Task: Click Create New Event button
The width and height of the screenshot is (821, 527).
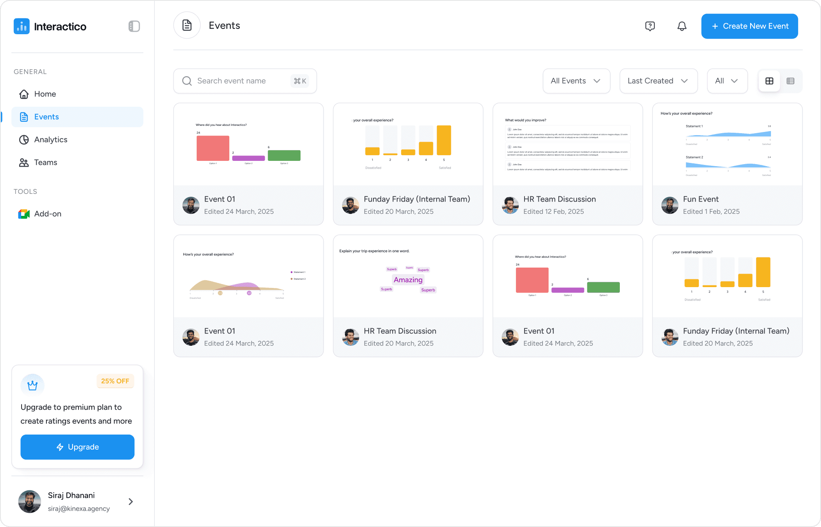Action: [749, 26]
